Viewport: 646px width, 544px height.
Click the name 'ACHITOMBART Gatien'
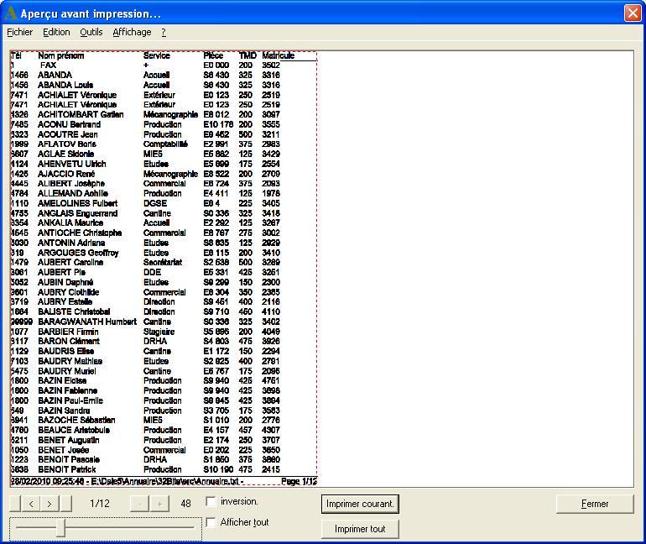pyautogui.click(x=81, y=114)
